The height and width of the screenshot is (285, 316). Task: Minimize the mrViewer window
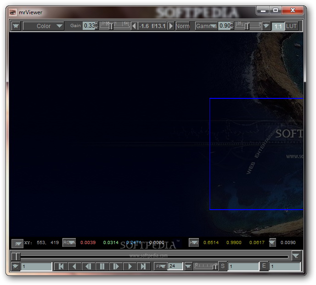click(x=263, y=11)
